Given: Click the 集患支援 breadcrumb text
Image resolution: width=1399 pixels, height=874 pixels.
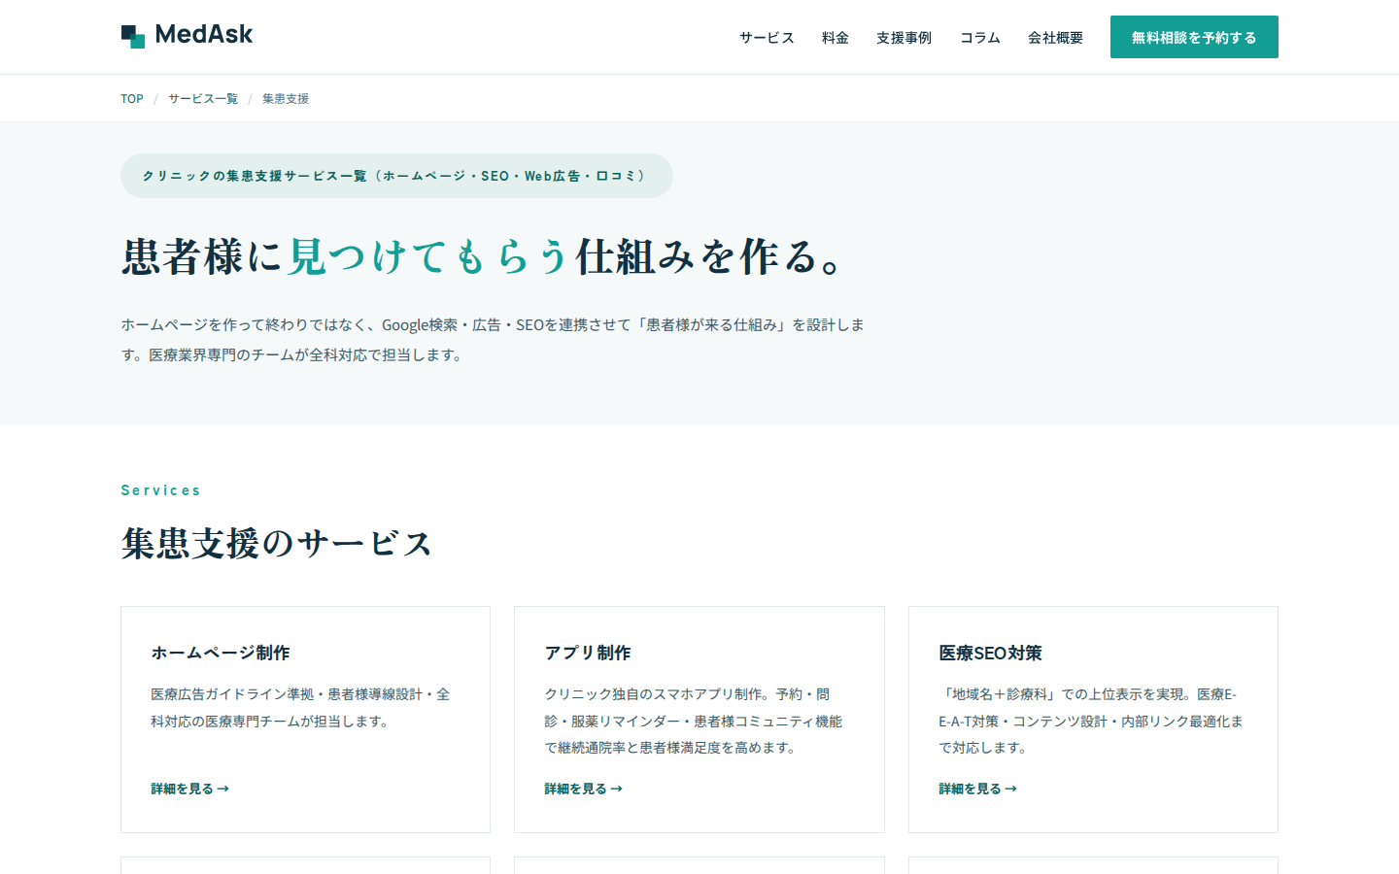Looking at the screenshot, I should point(286,99).
